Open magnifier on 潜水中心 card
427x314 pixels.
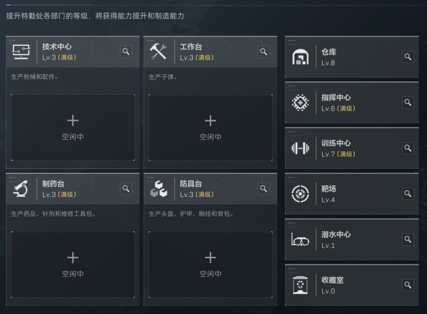click(408, 239)
